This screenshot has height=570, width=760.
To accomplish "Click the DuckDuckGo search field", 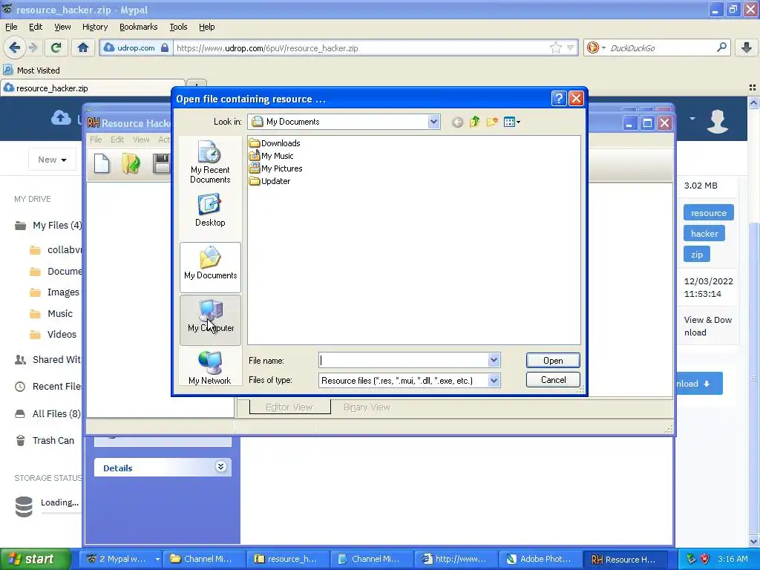I will (661, 47).
